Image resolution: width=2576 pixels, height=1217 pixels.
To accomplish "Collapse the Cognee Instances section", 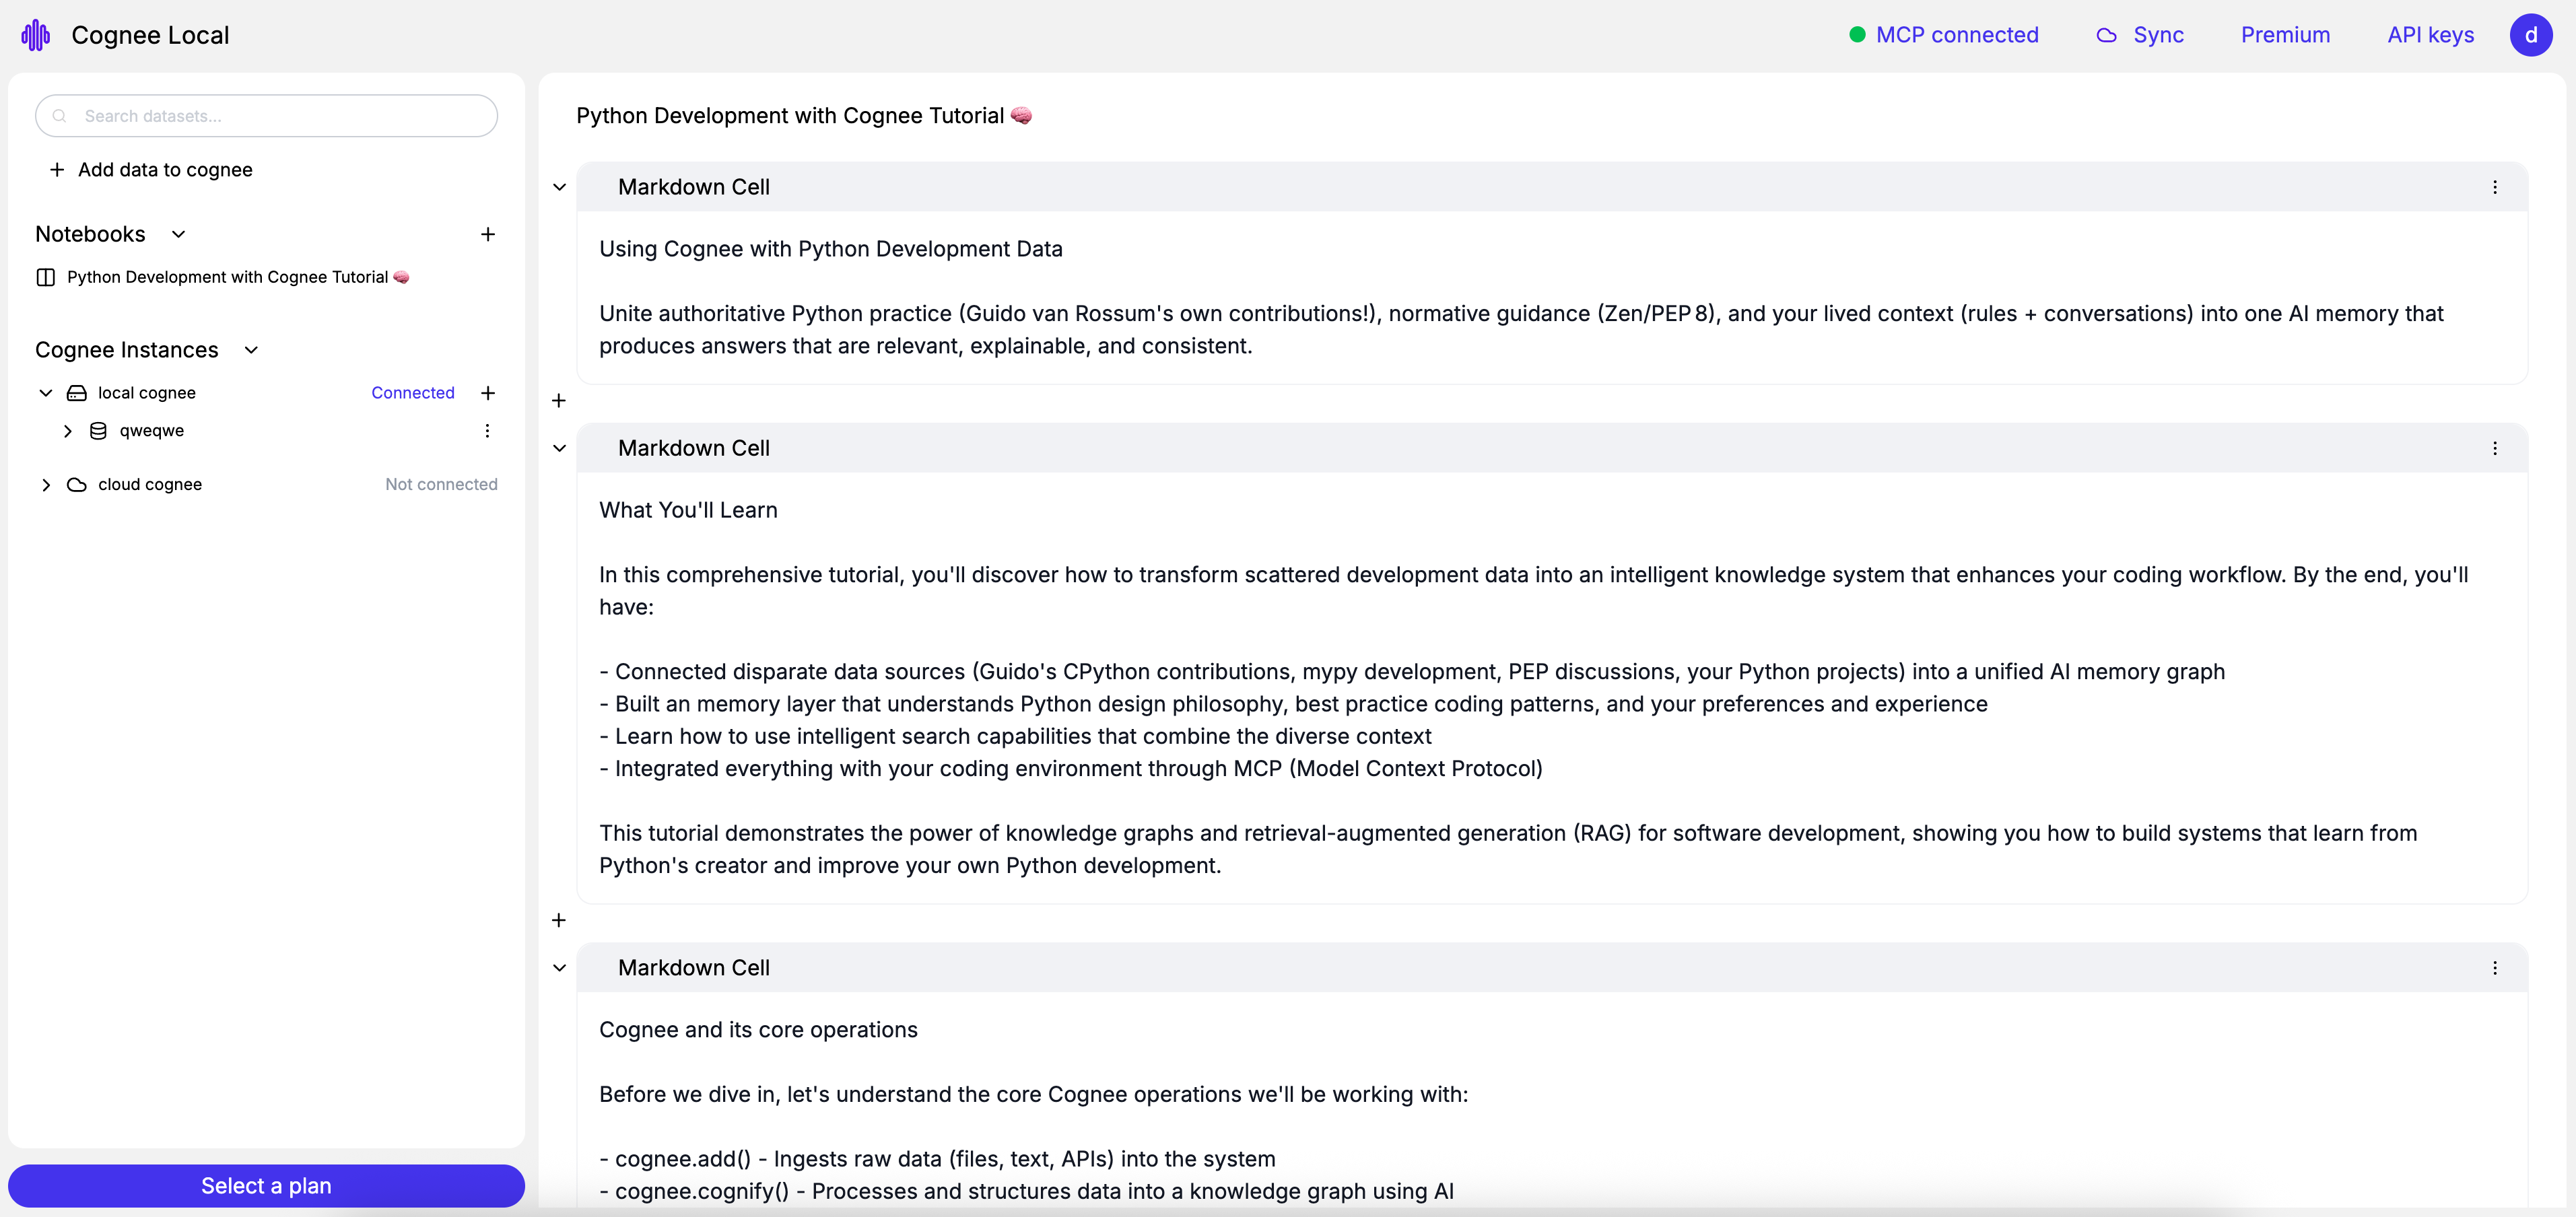I will click(251, 350).
